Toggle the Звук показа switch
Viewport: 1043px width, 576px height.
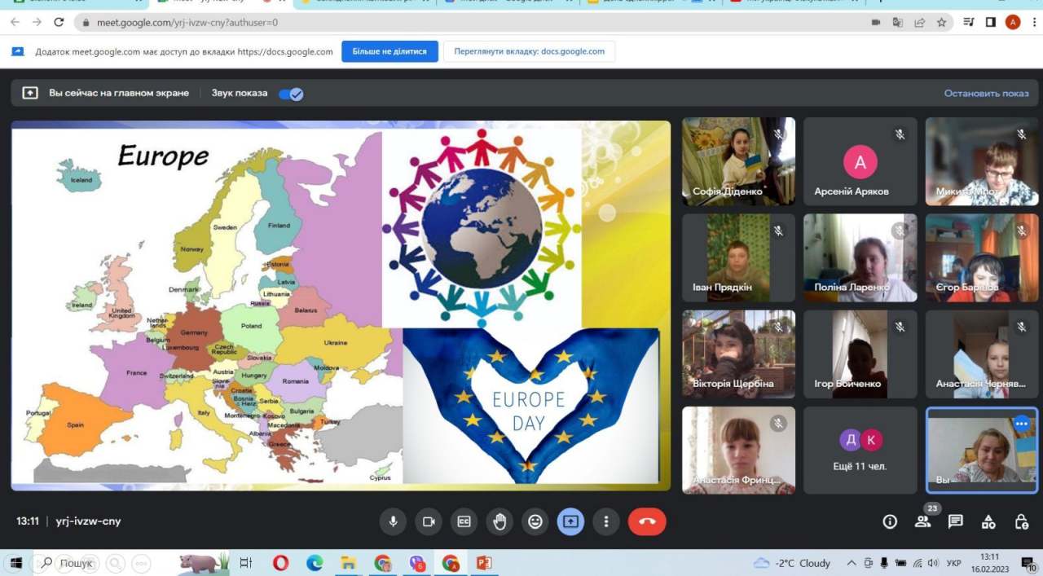point(291,94)
